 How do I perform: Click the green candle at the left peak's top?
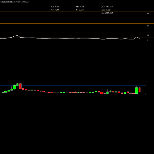pyautogui.click(x=18, y=84)
